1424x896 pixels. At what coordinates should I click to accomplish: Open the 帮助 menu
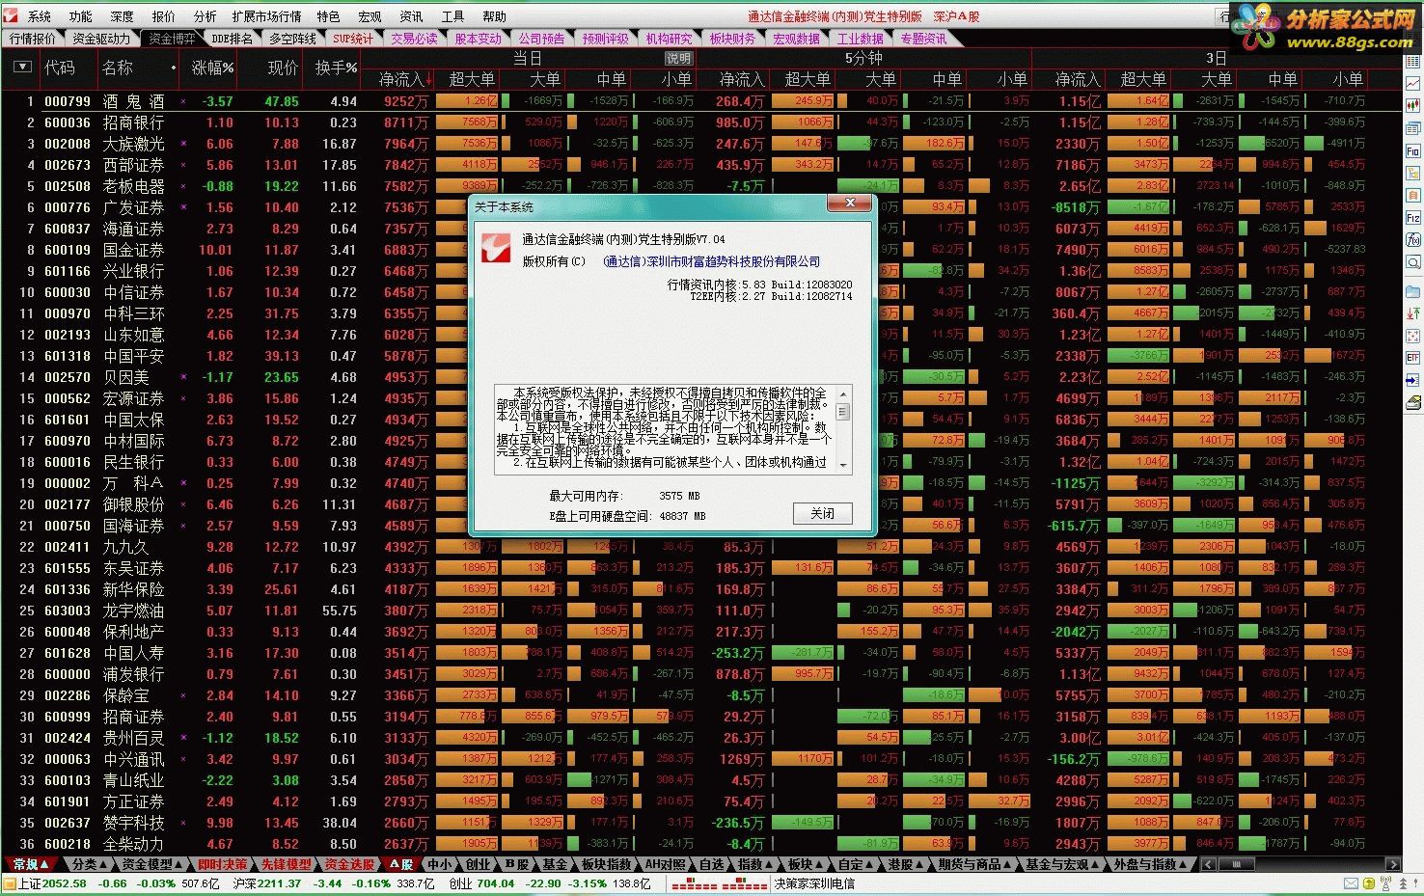click(x=494, y=16)
